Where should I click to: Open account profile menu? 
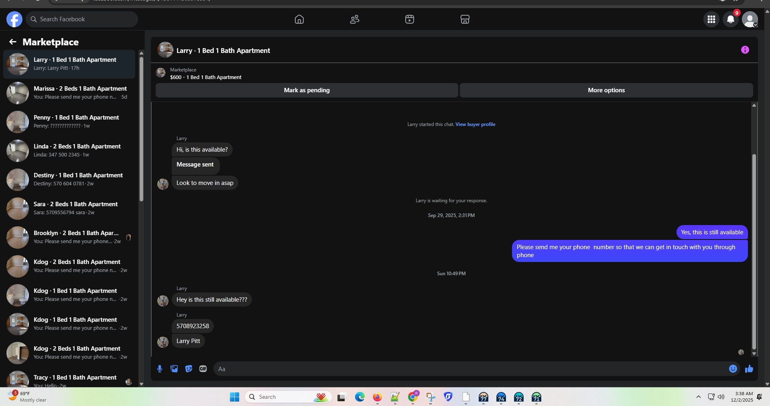(750, 19)
